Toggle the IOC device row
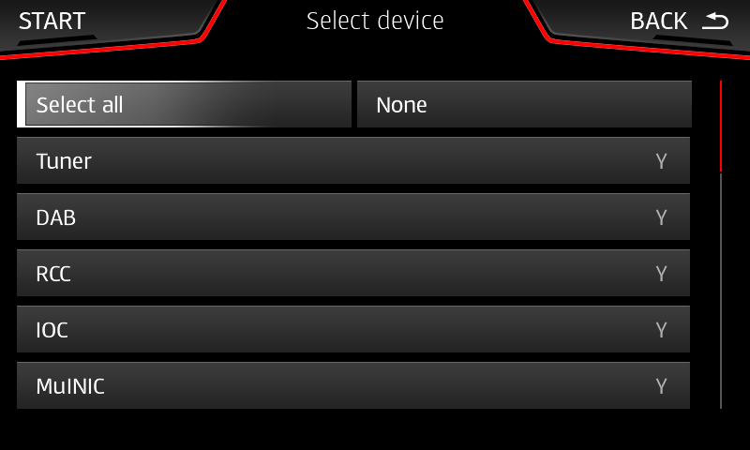 (353, 329)
